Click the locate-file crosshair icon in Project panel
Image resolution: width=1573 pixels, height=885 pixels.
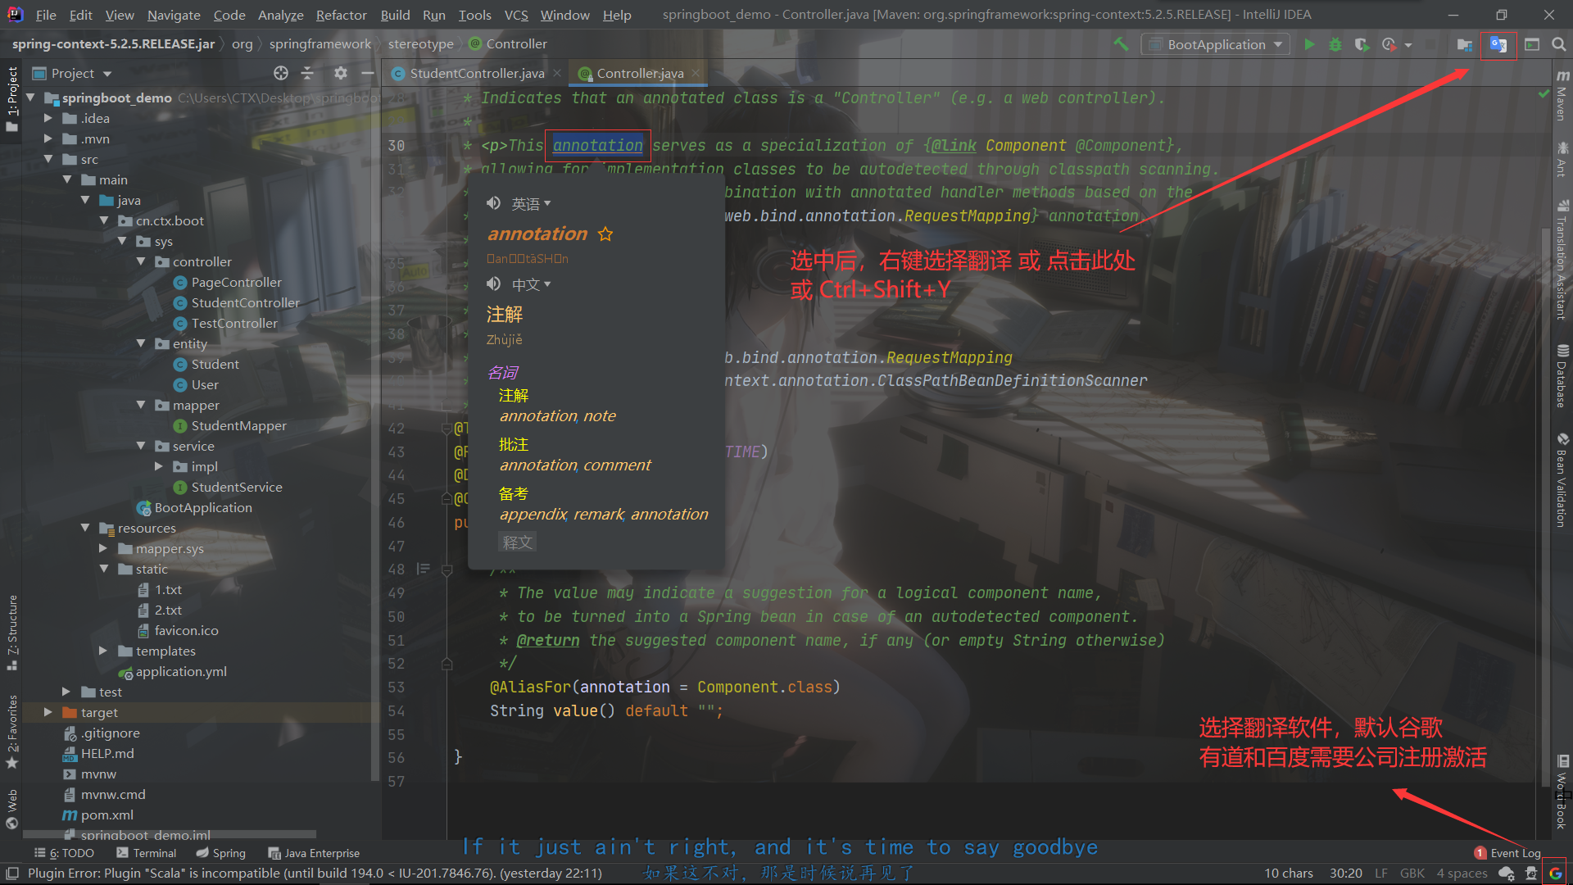click(x=281, y=73)
